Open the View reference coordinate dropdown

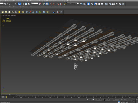(x=34, y=3)
